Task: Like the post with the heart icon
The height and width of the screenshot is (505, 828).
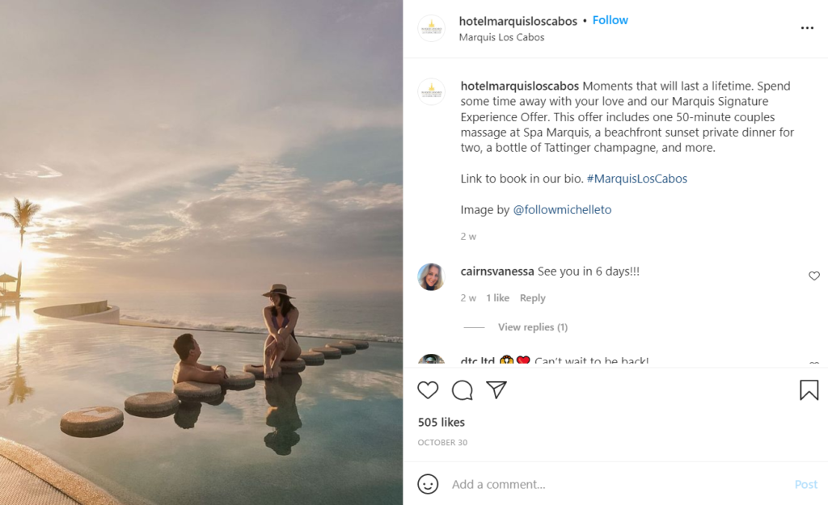Action: [428, 391]
